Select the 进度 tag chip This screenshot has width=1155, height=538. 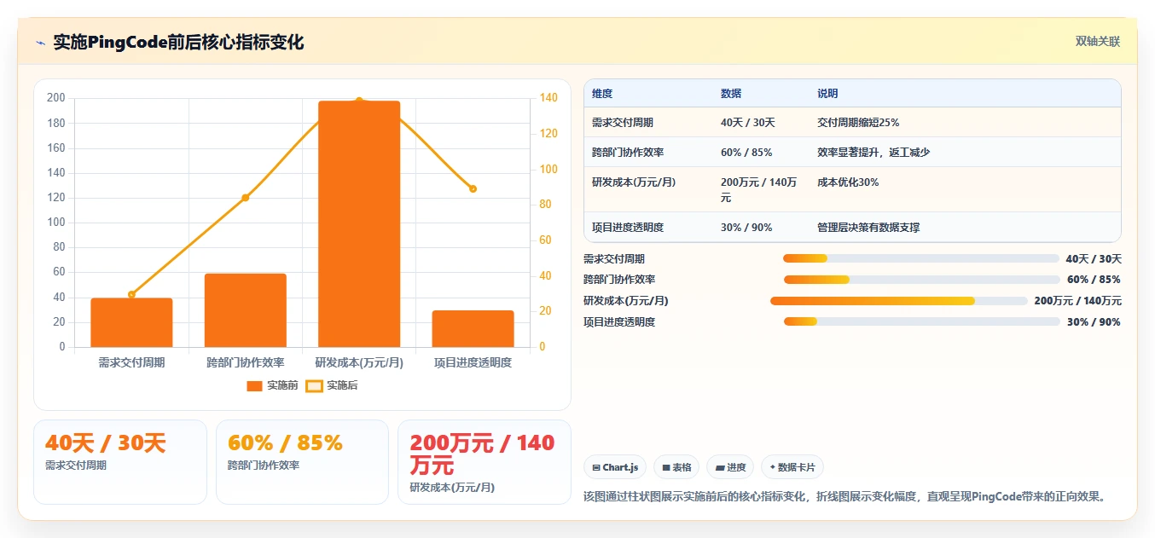pos(730,467)
